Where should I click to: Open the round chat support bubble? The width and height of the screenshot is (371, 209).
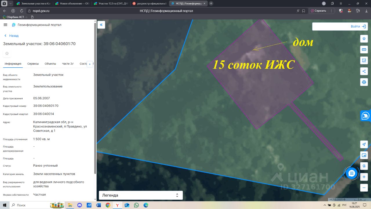point(352,173)
